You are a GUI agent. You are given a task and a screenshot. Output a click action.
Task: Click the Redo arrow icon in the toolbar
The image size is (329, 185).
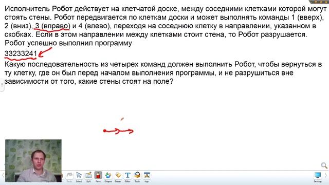69,176
